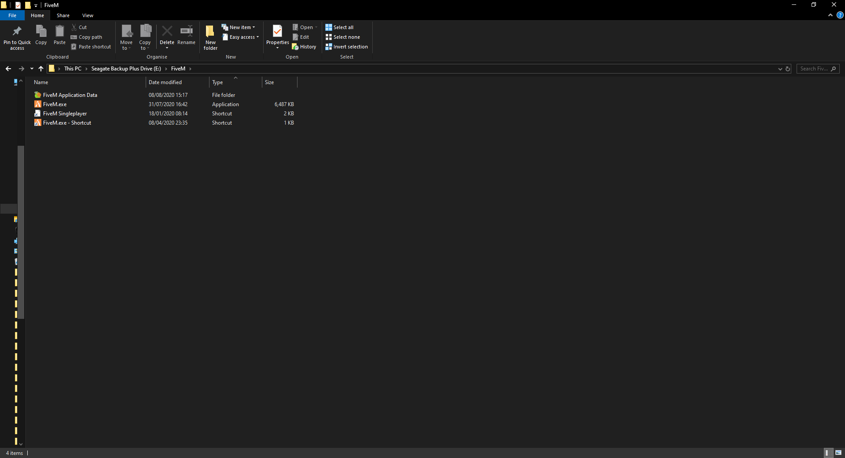Click New folder icon in title bar
Screen dimensions: 845x458
pos(28,5)
